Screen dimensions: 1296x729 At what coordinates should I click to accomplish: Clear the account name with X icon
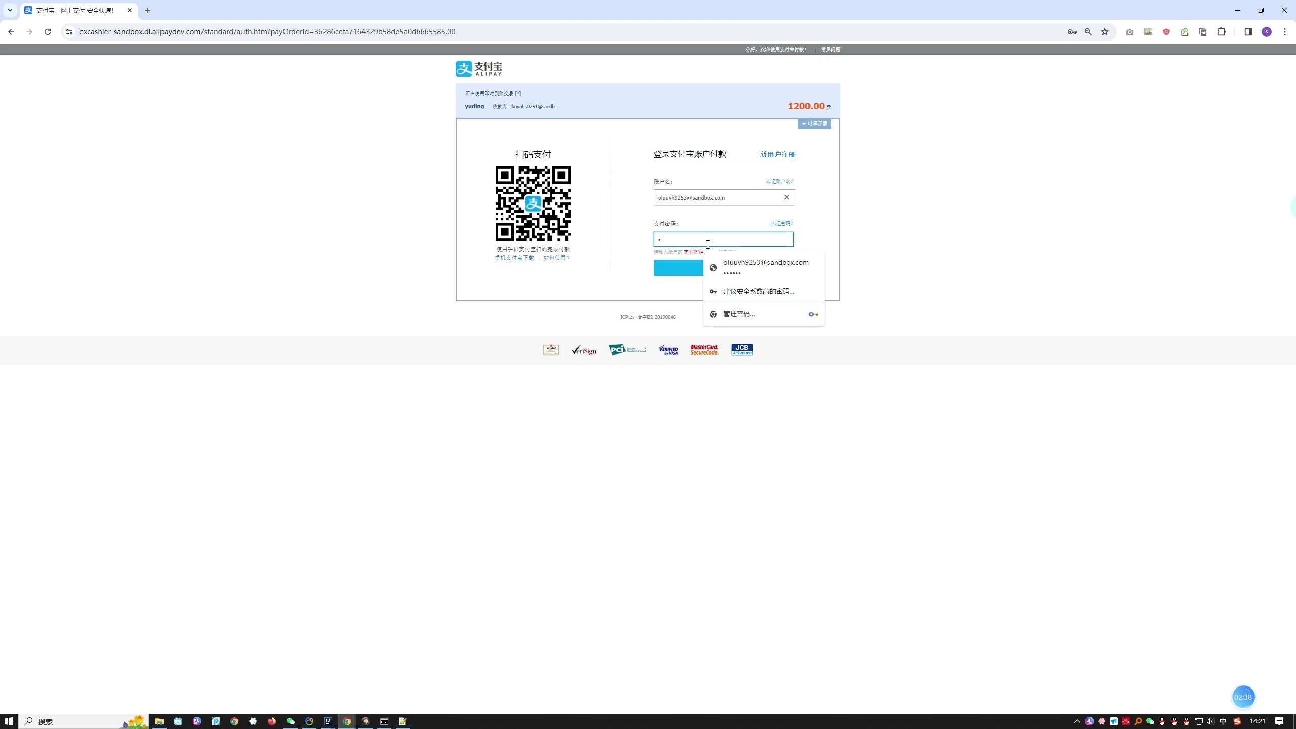coord(787,197)
